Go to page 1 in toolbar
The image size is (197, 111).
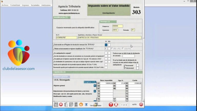tap(122, 105)
